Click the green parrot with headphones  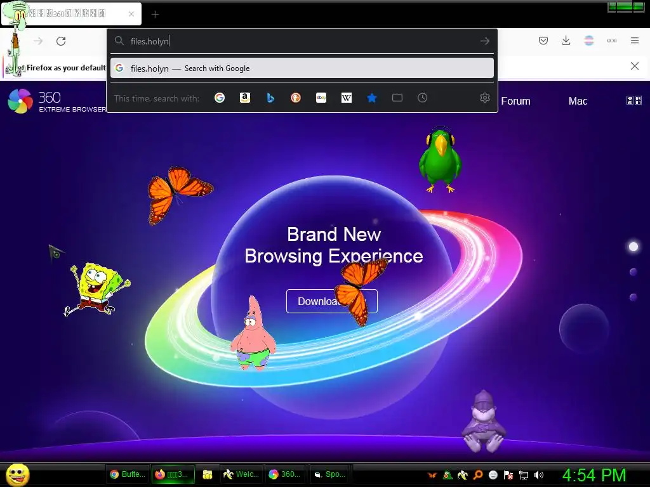[x=440, y=159]
